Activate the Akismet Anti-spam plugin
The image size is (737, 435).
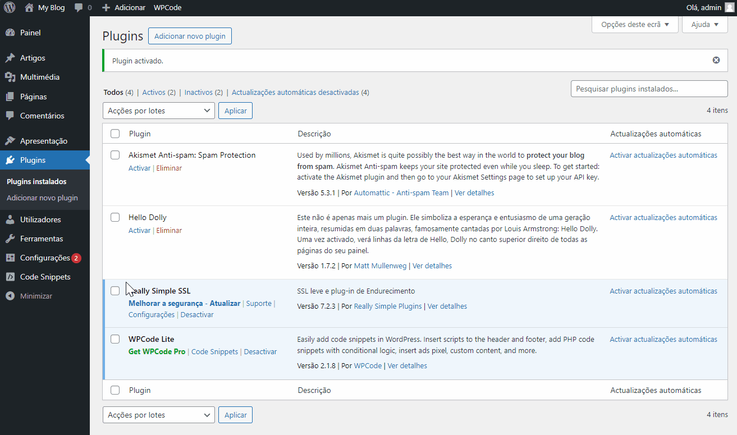[139, 168]
